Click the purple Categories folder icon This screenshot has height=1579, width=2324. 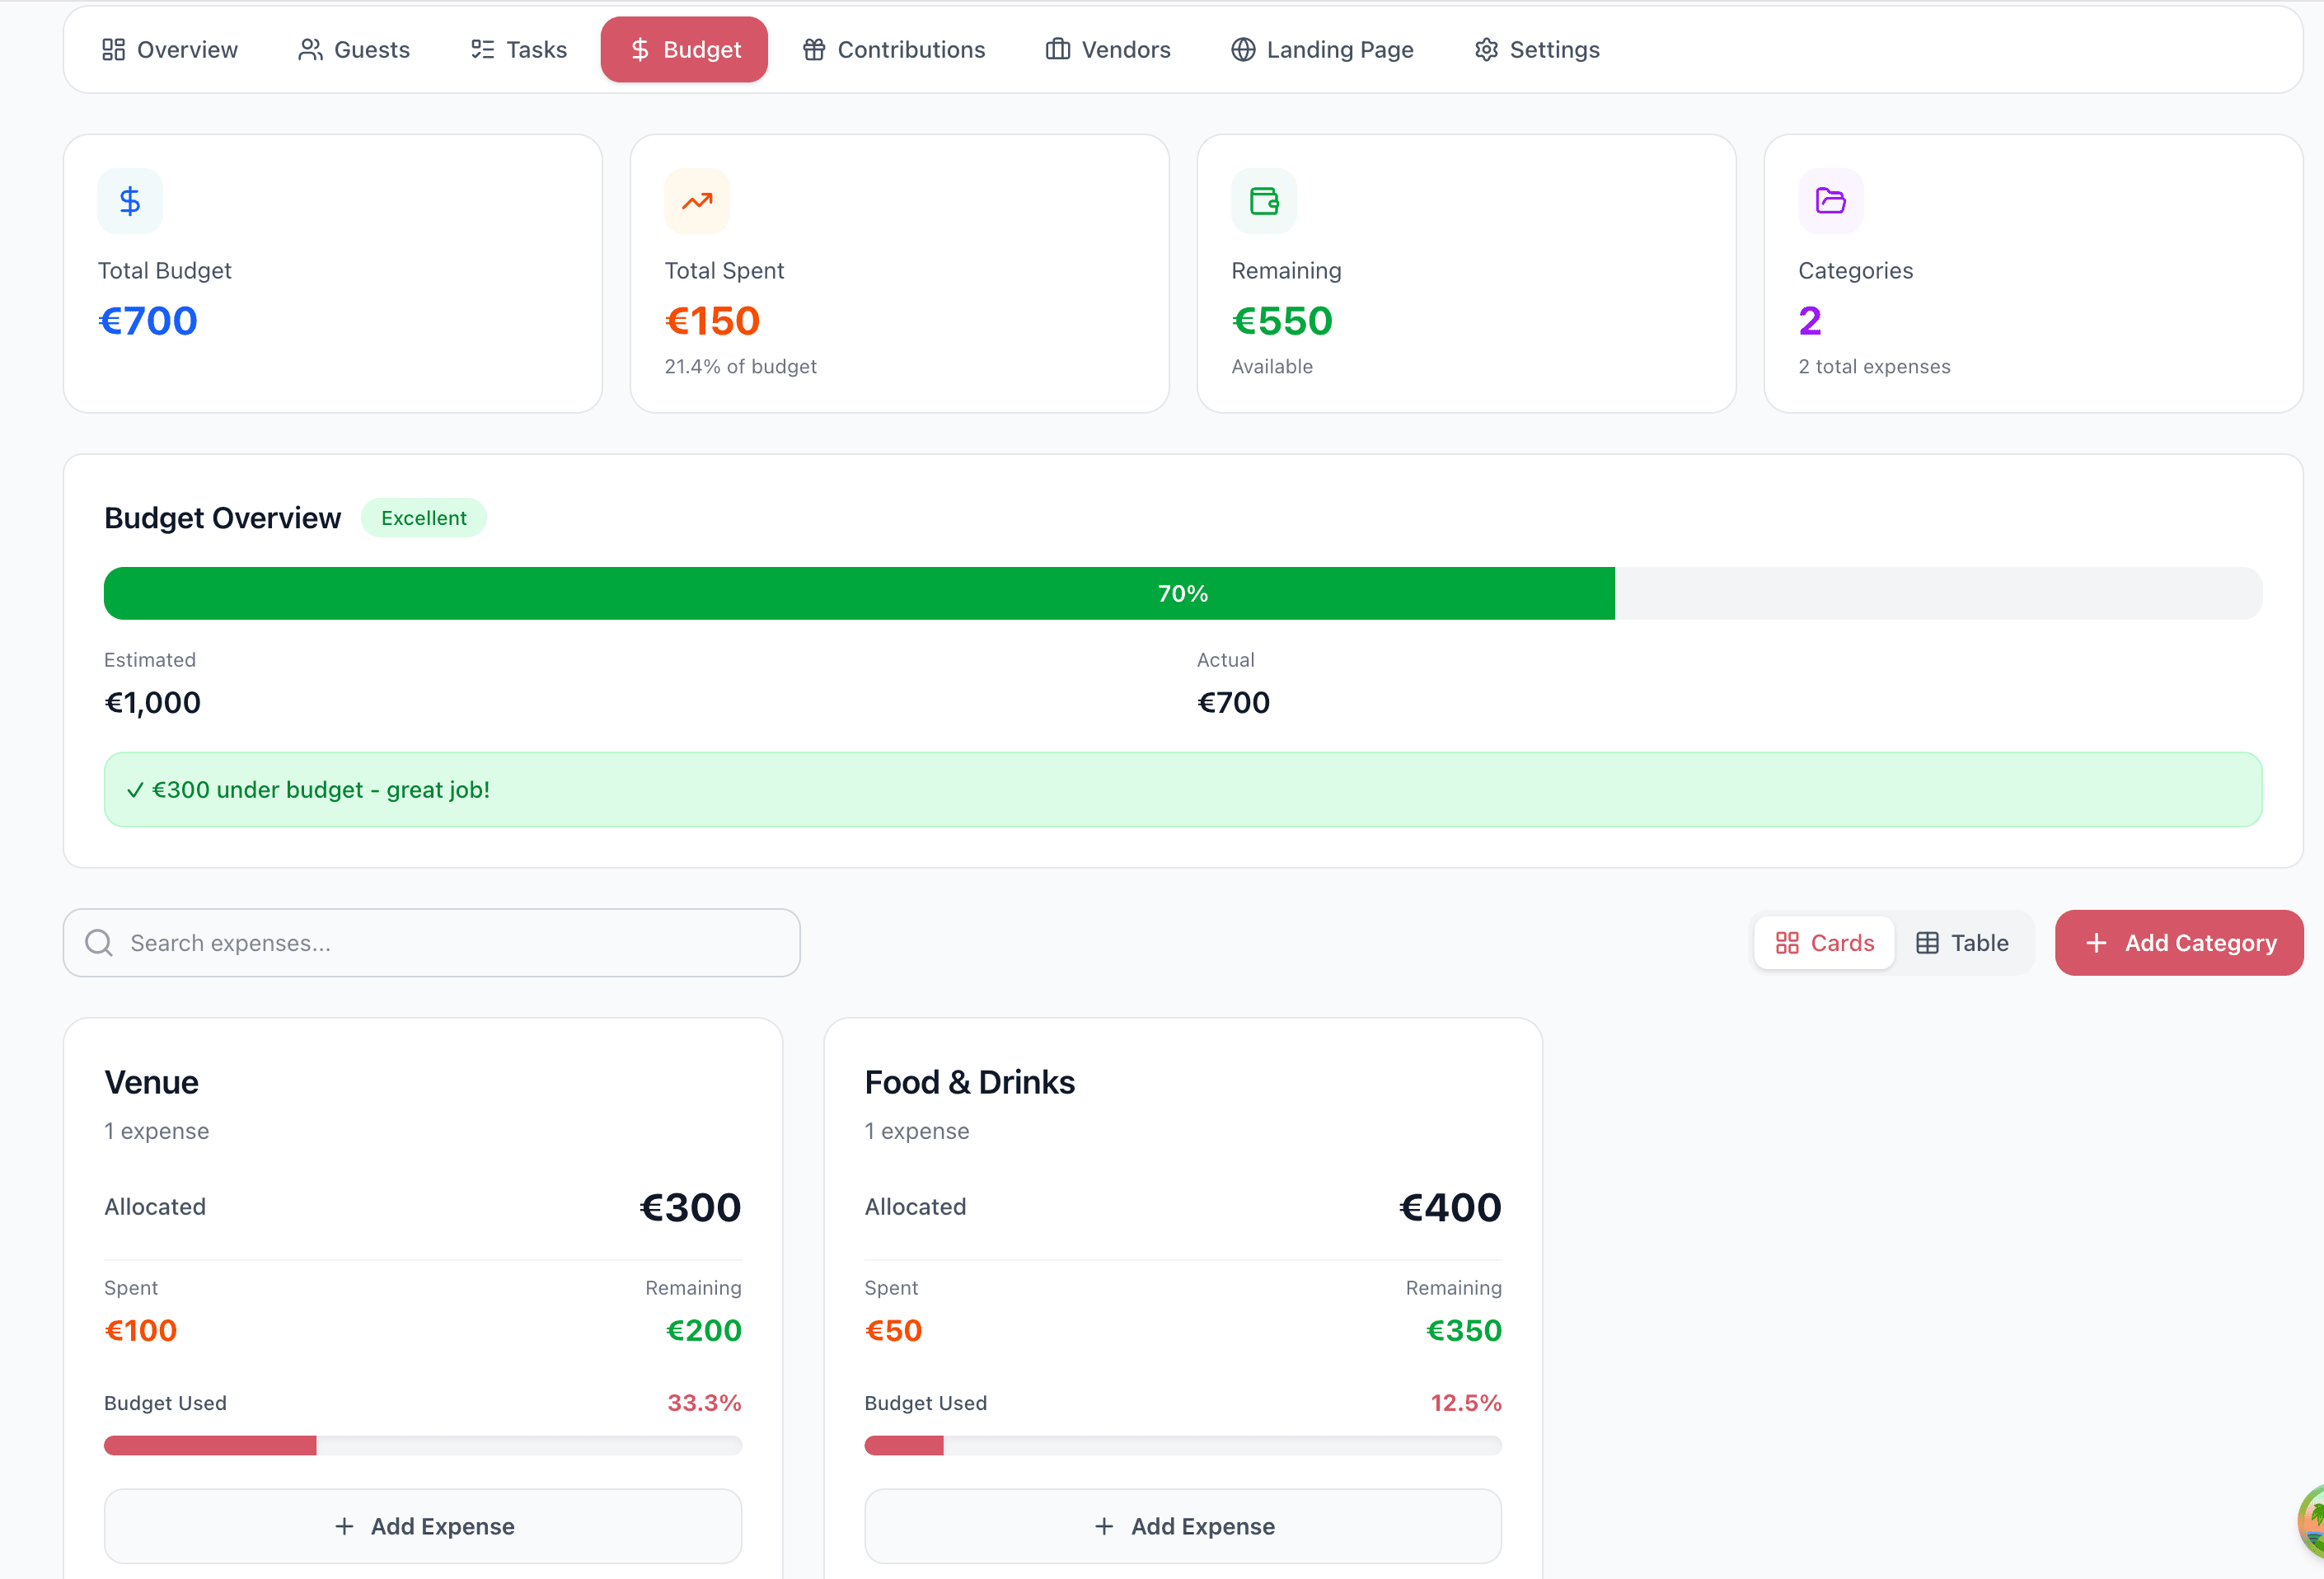tap(1830, 200)
